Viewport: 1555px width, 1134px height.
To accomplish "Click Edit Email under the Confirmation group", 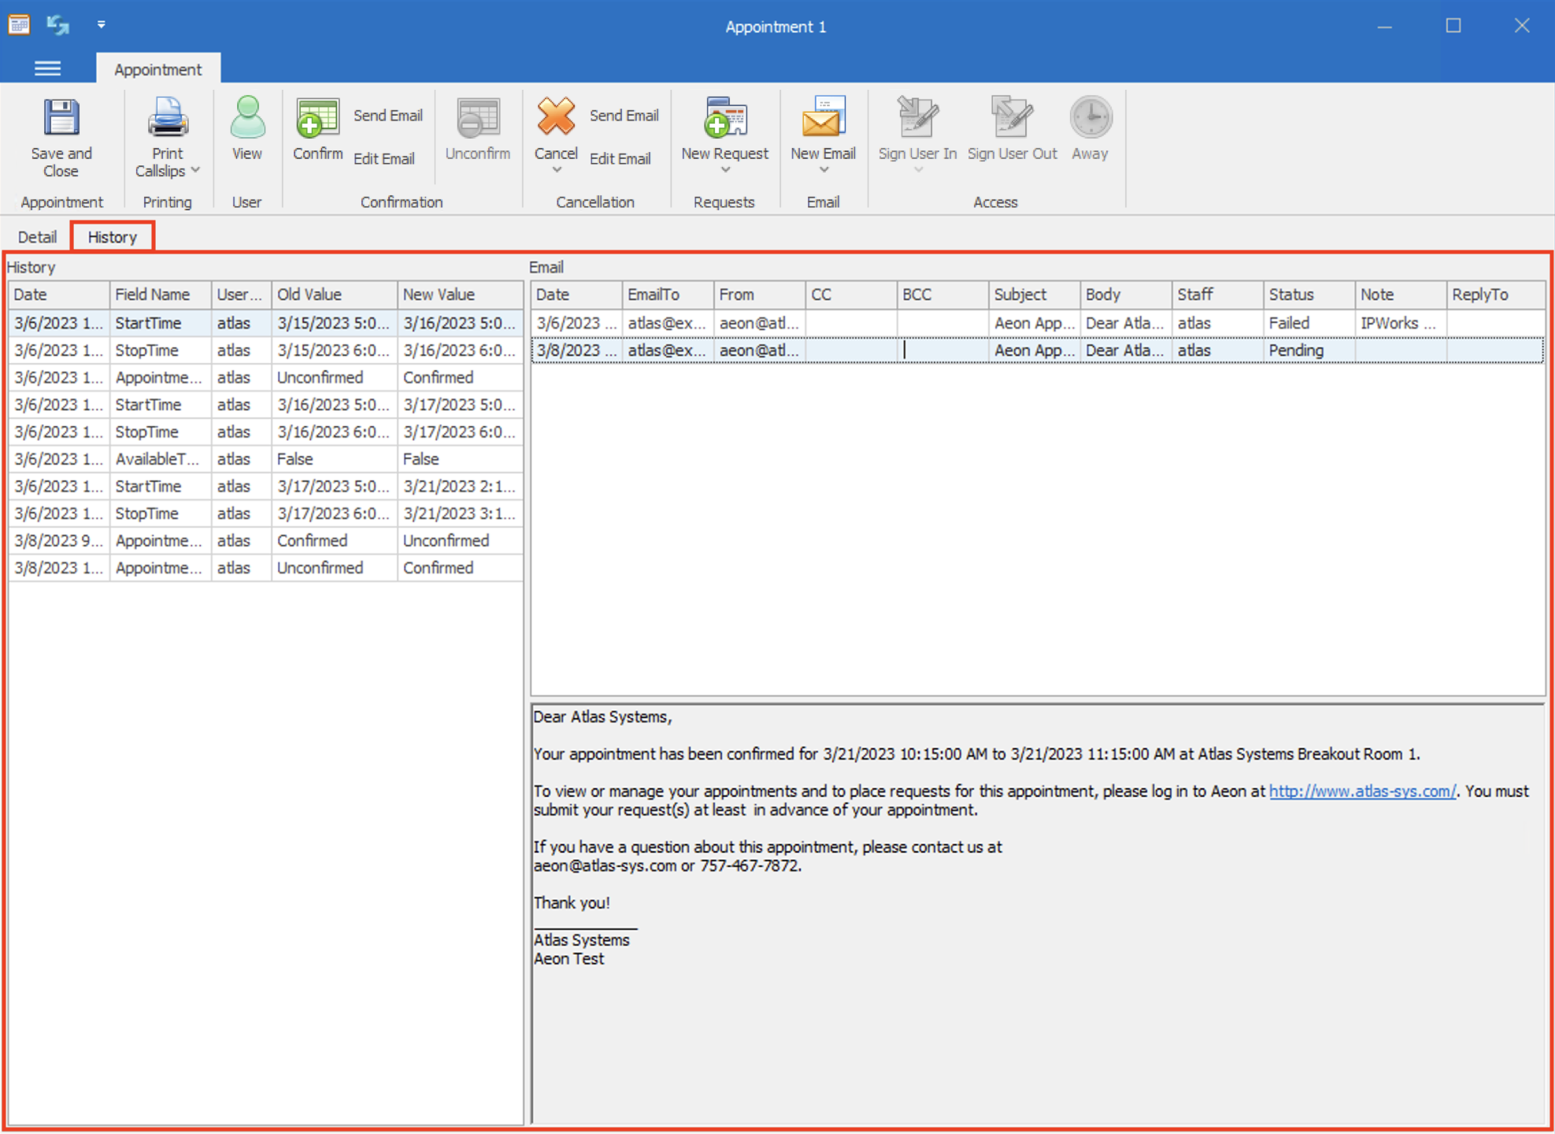I will point(384,158).
